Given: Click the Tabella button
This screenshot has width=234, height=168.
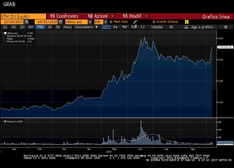Looking at the screenshot, I should pyautogui.click(x=156, y=27).
